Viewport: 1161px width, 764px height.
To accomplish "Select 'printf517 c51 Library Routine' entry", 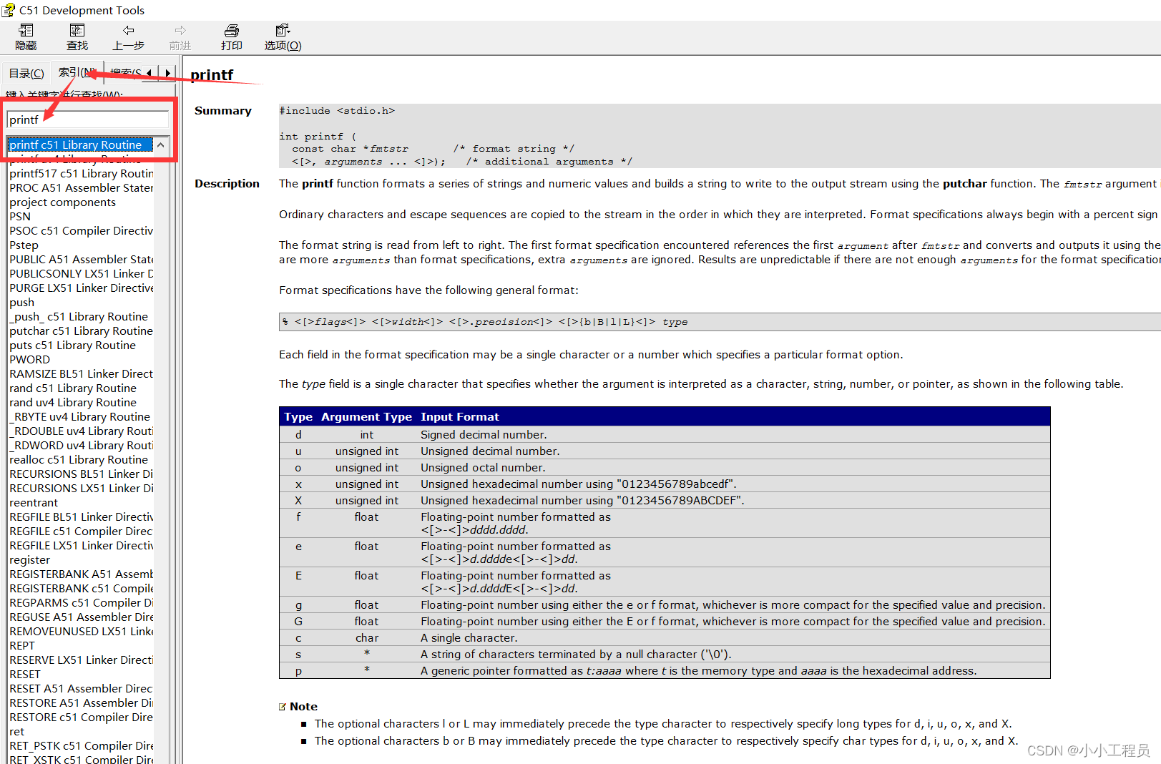I will [81, 173].
